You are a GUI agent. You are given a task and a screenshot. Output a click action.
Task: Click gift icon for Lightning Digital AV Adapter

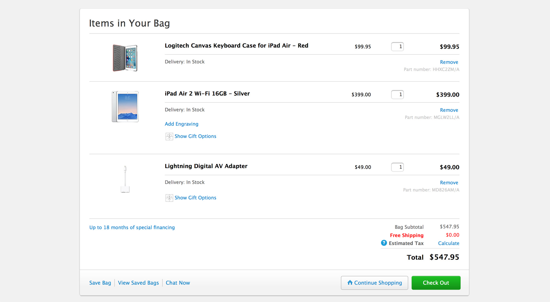169,198
